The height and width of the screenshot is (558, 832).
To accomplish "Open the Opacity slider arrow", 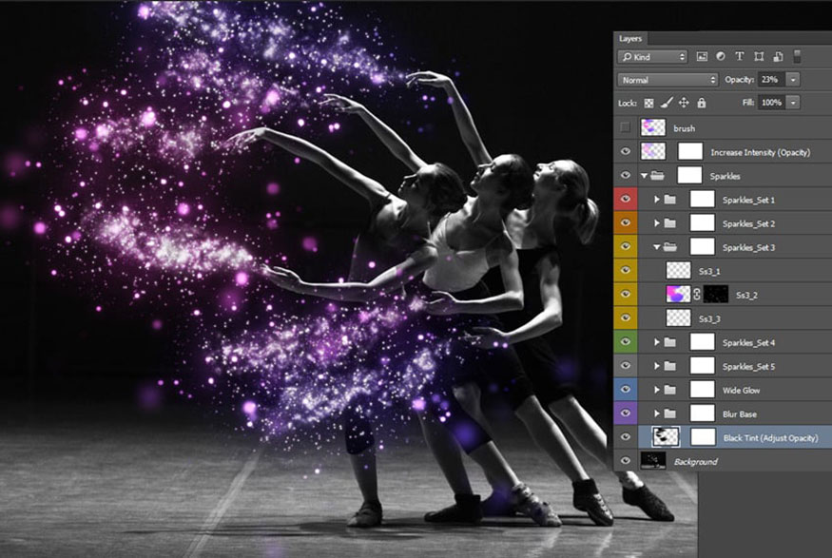I will point(793,80).
